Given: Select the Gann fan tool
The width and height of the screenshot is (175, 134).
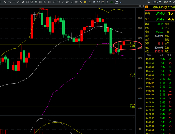Looking at the screenshot, I should (67, 2).
